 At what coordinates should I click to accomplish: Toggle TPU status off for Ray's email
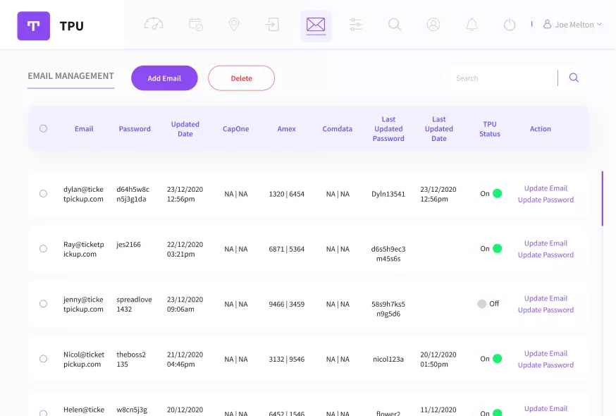[x=497, y=248]
